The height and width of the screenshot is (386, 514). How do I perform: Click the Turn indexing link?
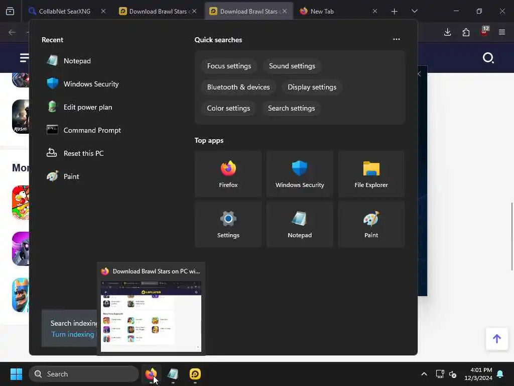73,334
